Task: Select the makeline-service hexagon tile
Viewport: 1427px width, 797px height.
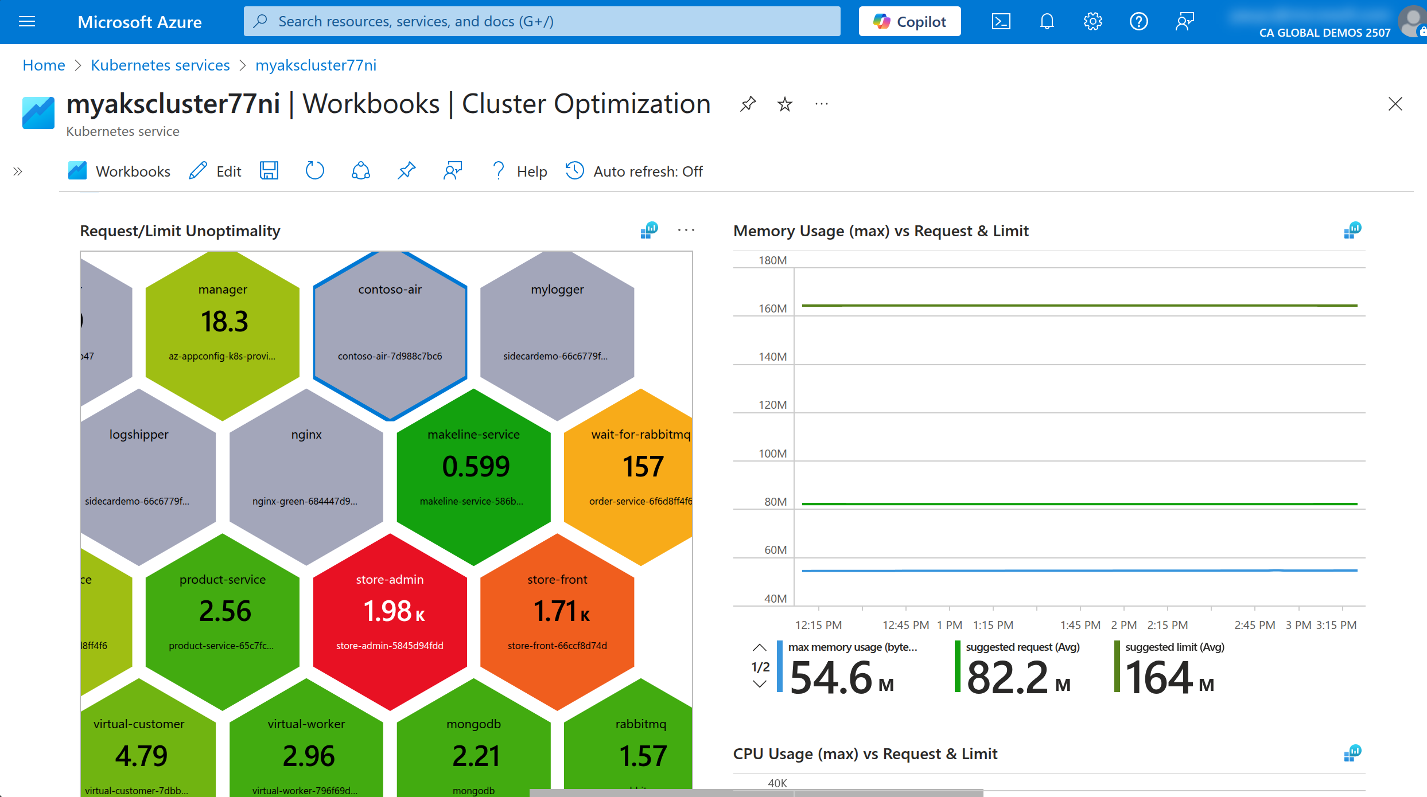Action: coord(474,478)
